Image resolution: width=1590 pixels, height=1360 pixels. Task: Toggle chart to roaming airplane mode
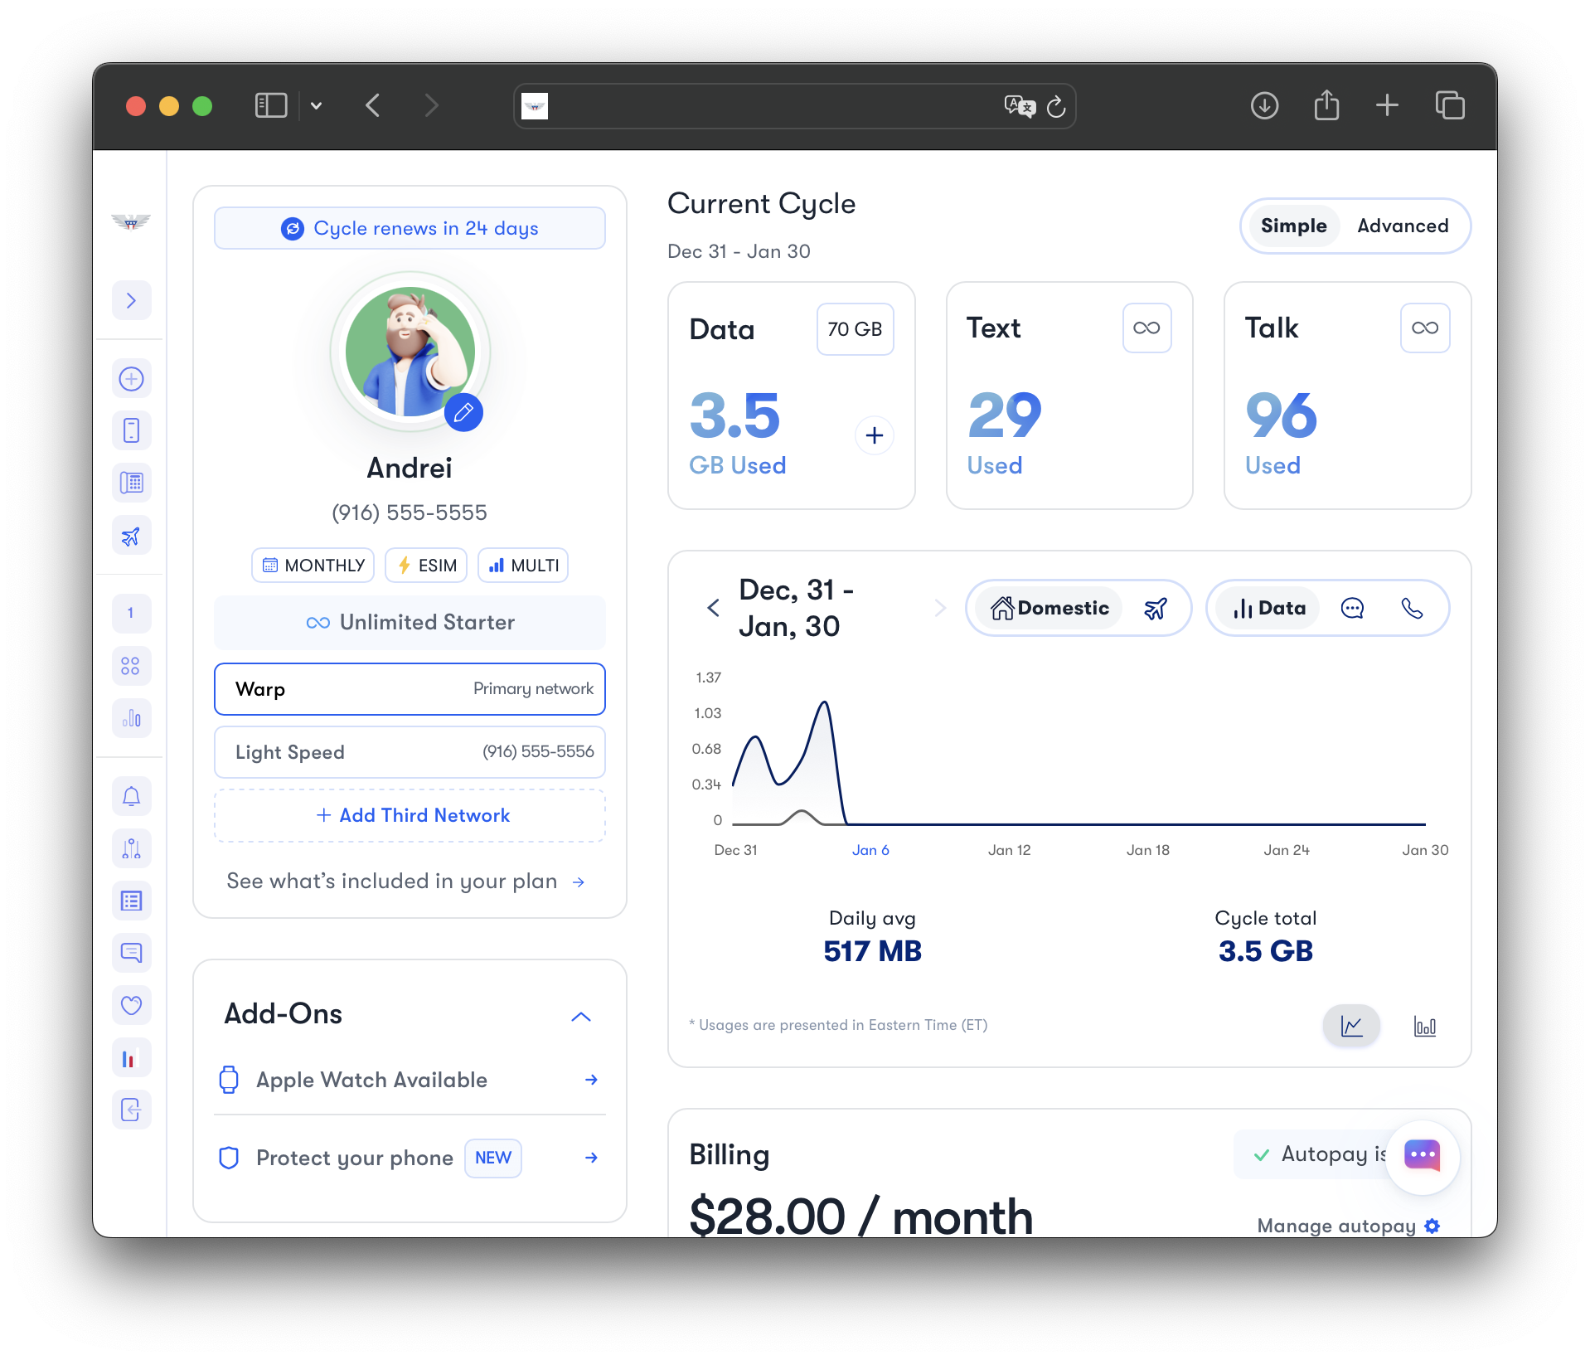1155,608
